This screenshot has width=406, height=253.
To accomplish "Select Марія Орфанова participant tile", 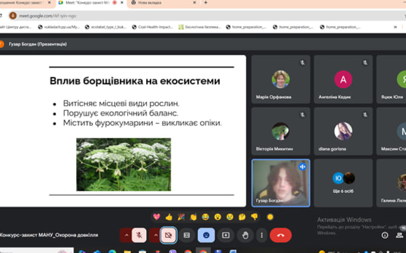I will [x=281, y=79].
